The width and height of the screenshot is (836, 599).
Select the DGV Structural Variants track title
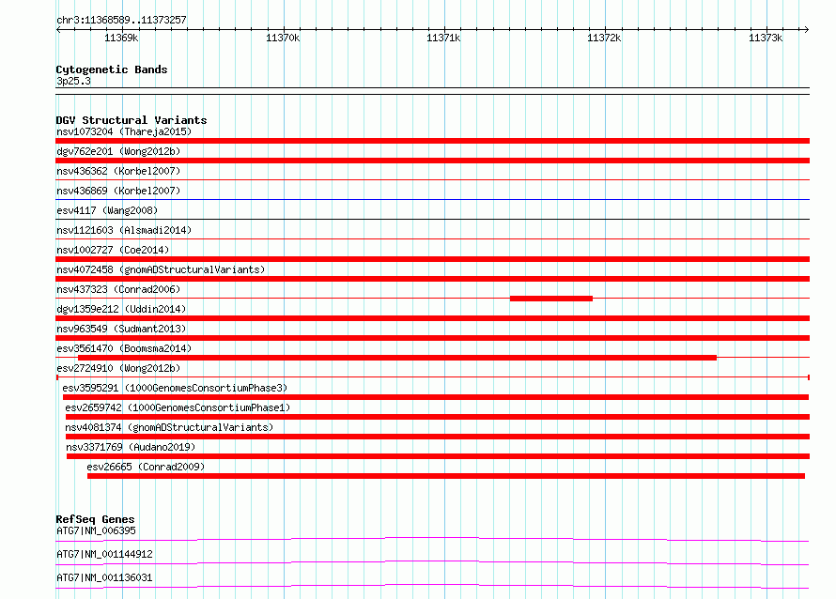[x=131, y=120]
